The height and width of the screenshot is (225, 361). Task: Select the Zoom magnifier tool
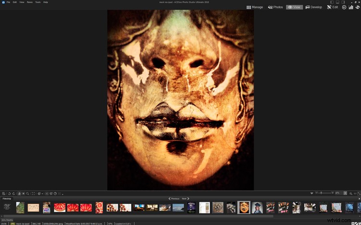28,193
